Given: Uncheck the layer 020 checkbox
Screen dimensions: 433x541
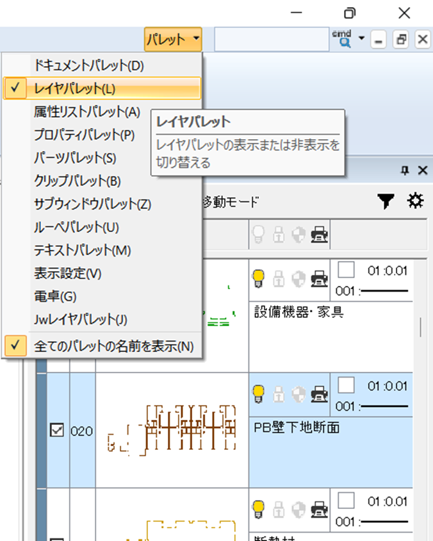Looking at the screenshot, I should pyautogui.click(x=56, y=431).
